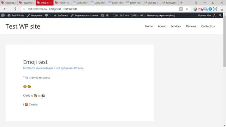Open the screenshot capture extension icon
The image size is (226, 127).
[x=215, y=9]
